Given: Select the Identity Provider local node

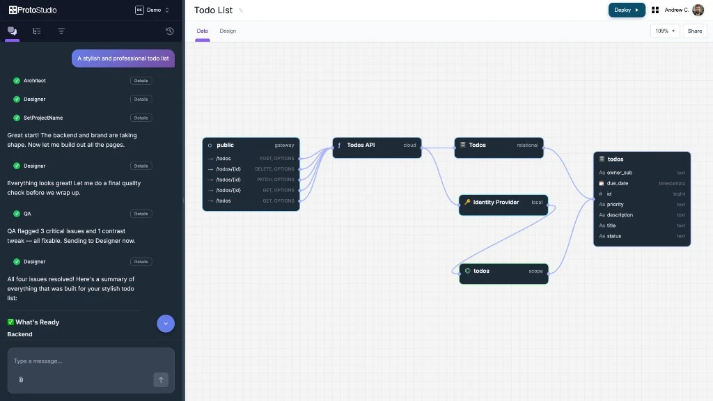Looking at the screenshot, I should point(503,205).
